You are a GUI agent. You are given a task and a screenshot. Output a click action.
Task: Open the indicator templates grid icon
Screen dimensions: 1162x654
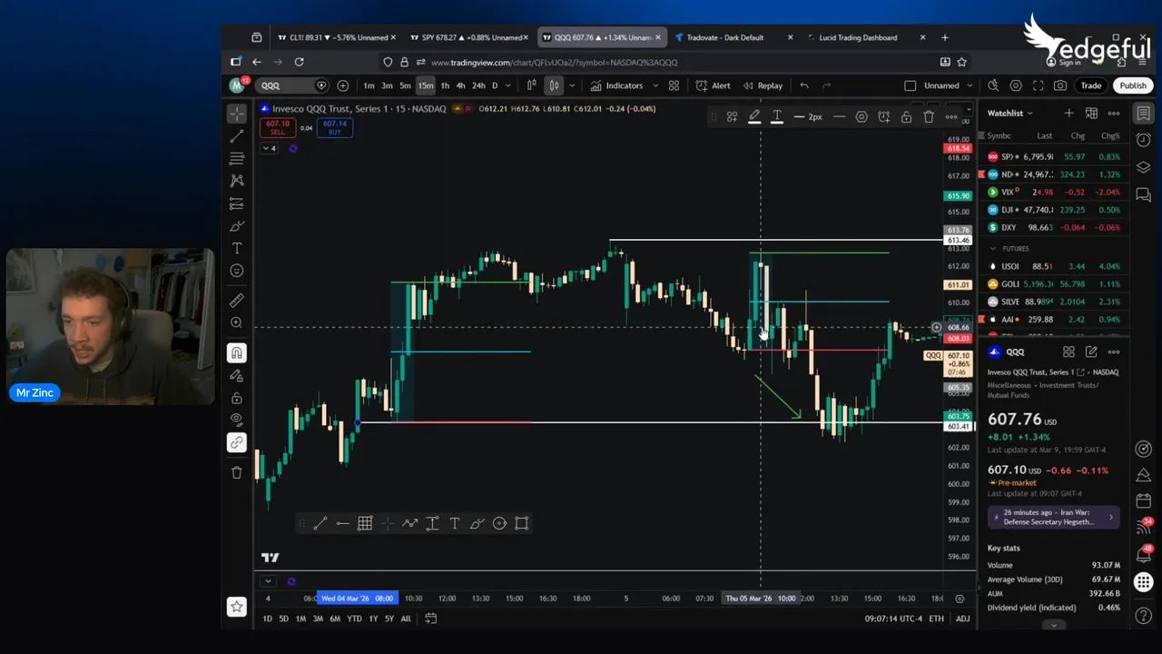tap(674, 85)
